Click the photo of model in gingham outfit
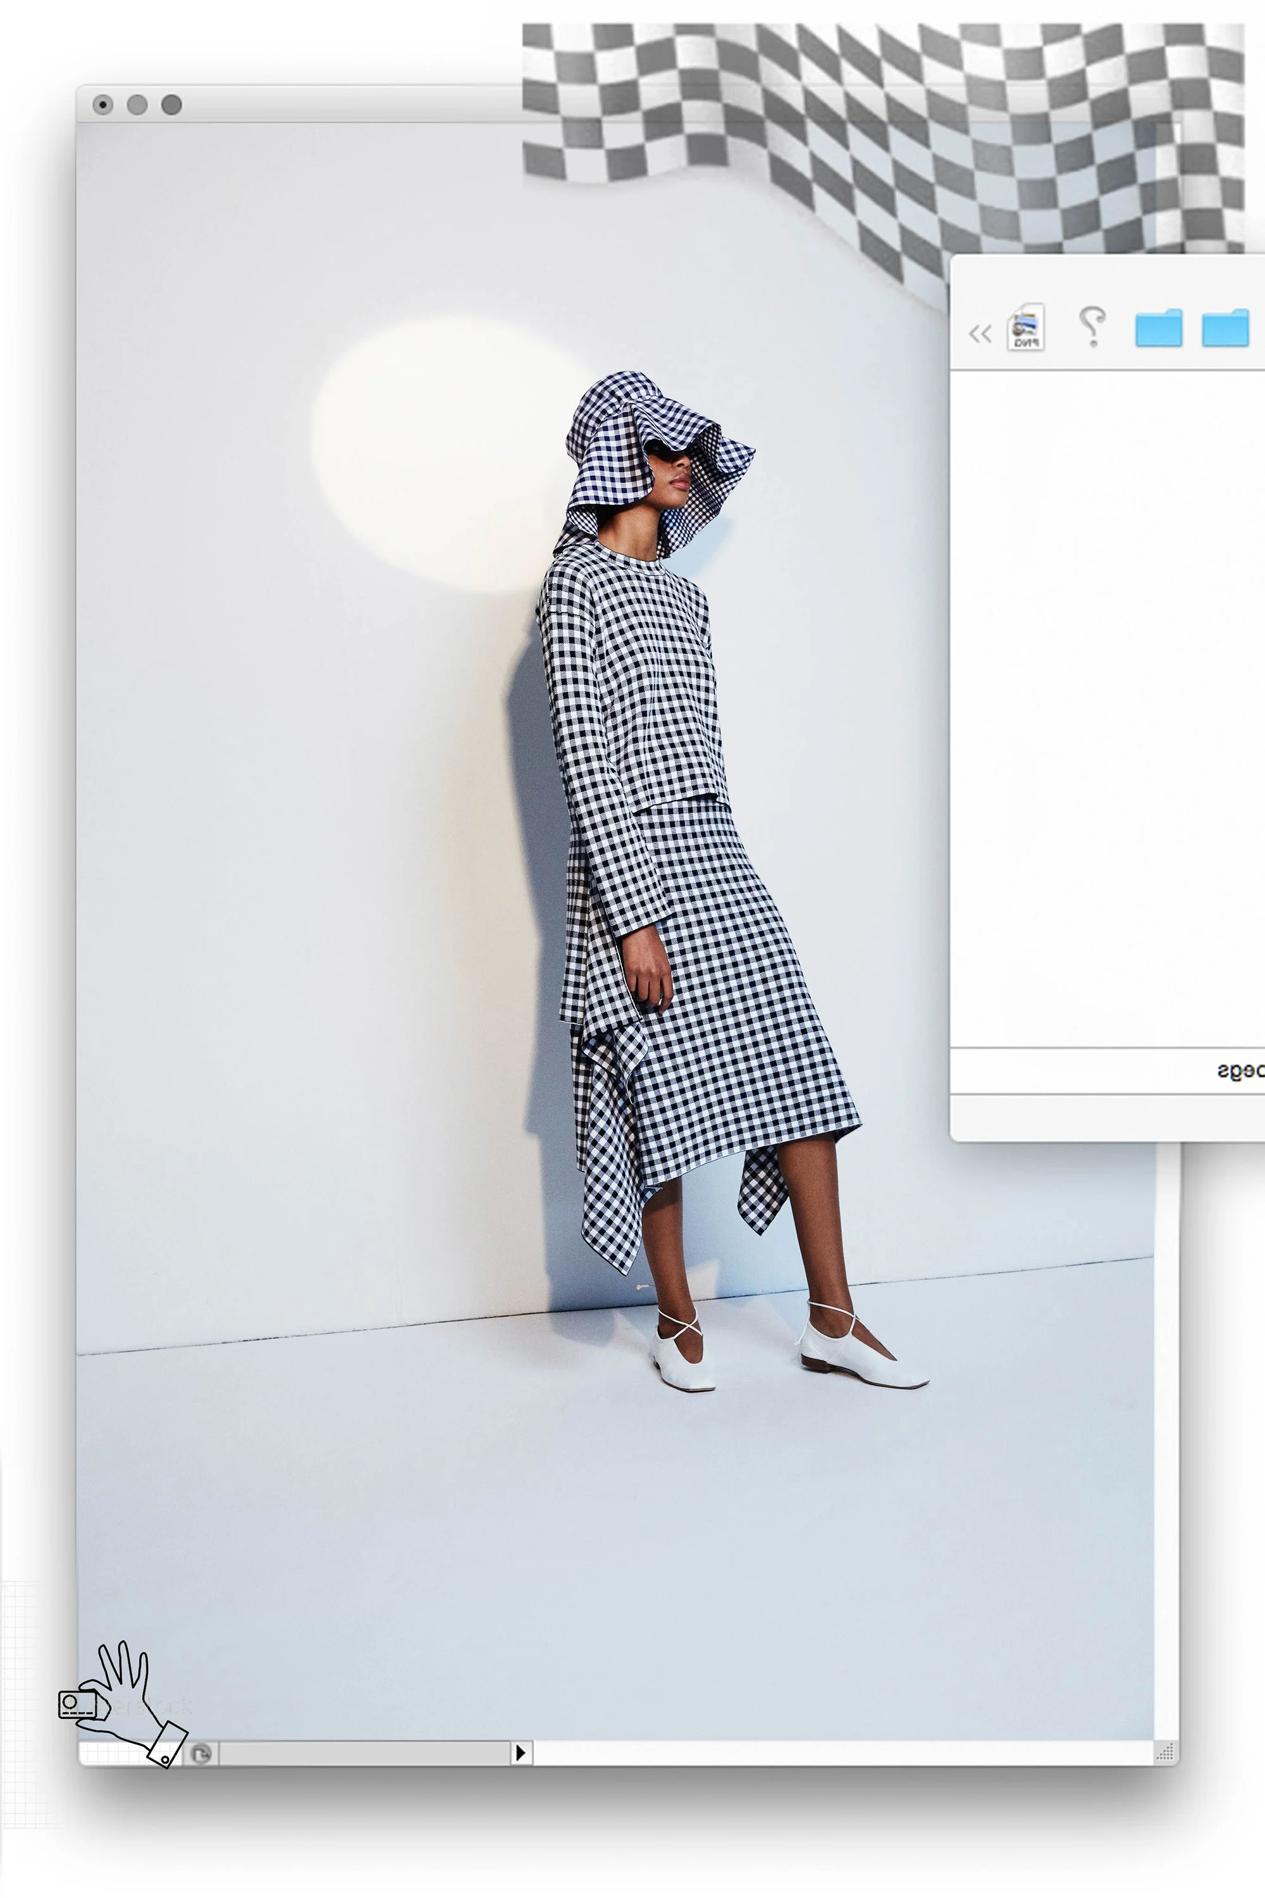1265x1898 pixels. click(615, 931)
